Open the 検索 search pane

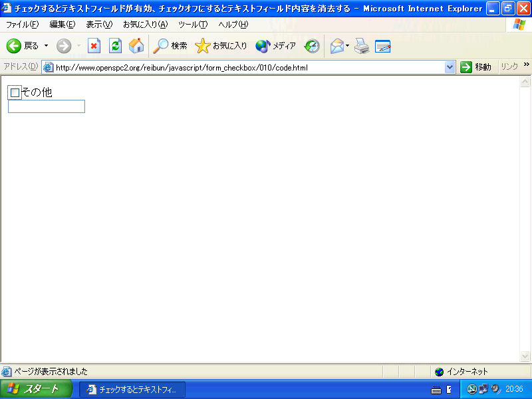tap(170, 46)
